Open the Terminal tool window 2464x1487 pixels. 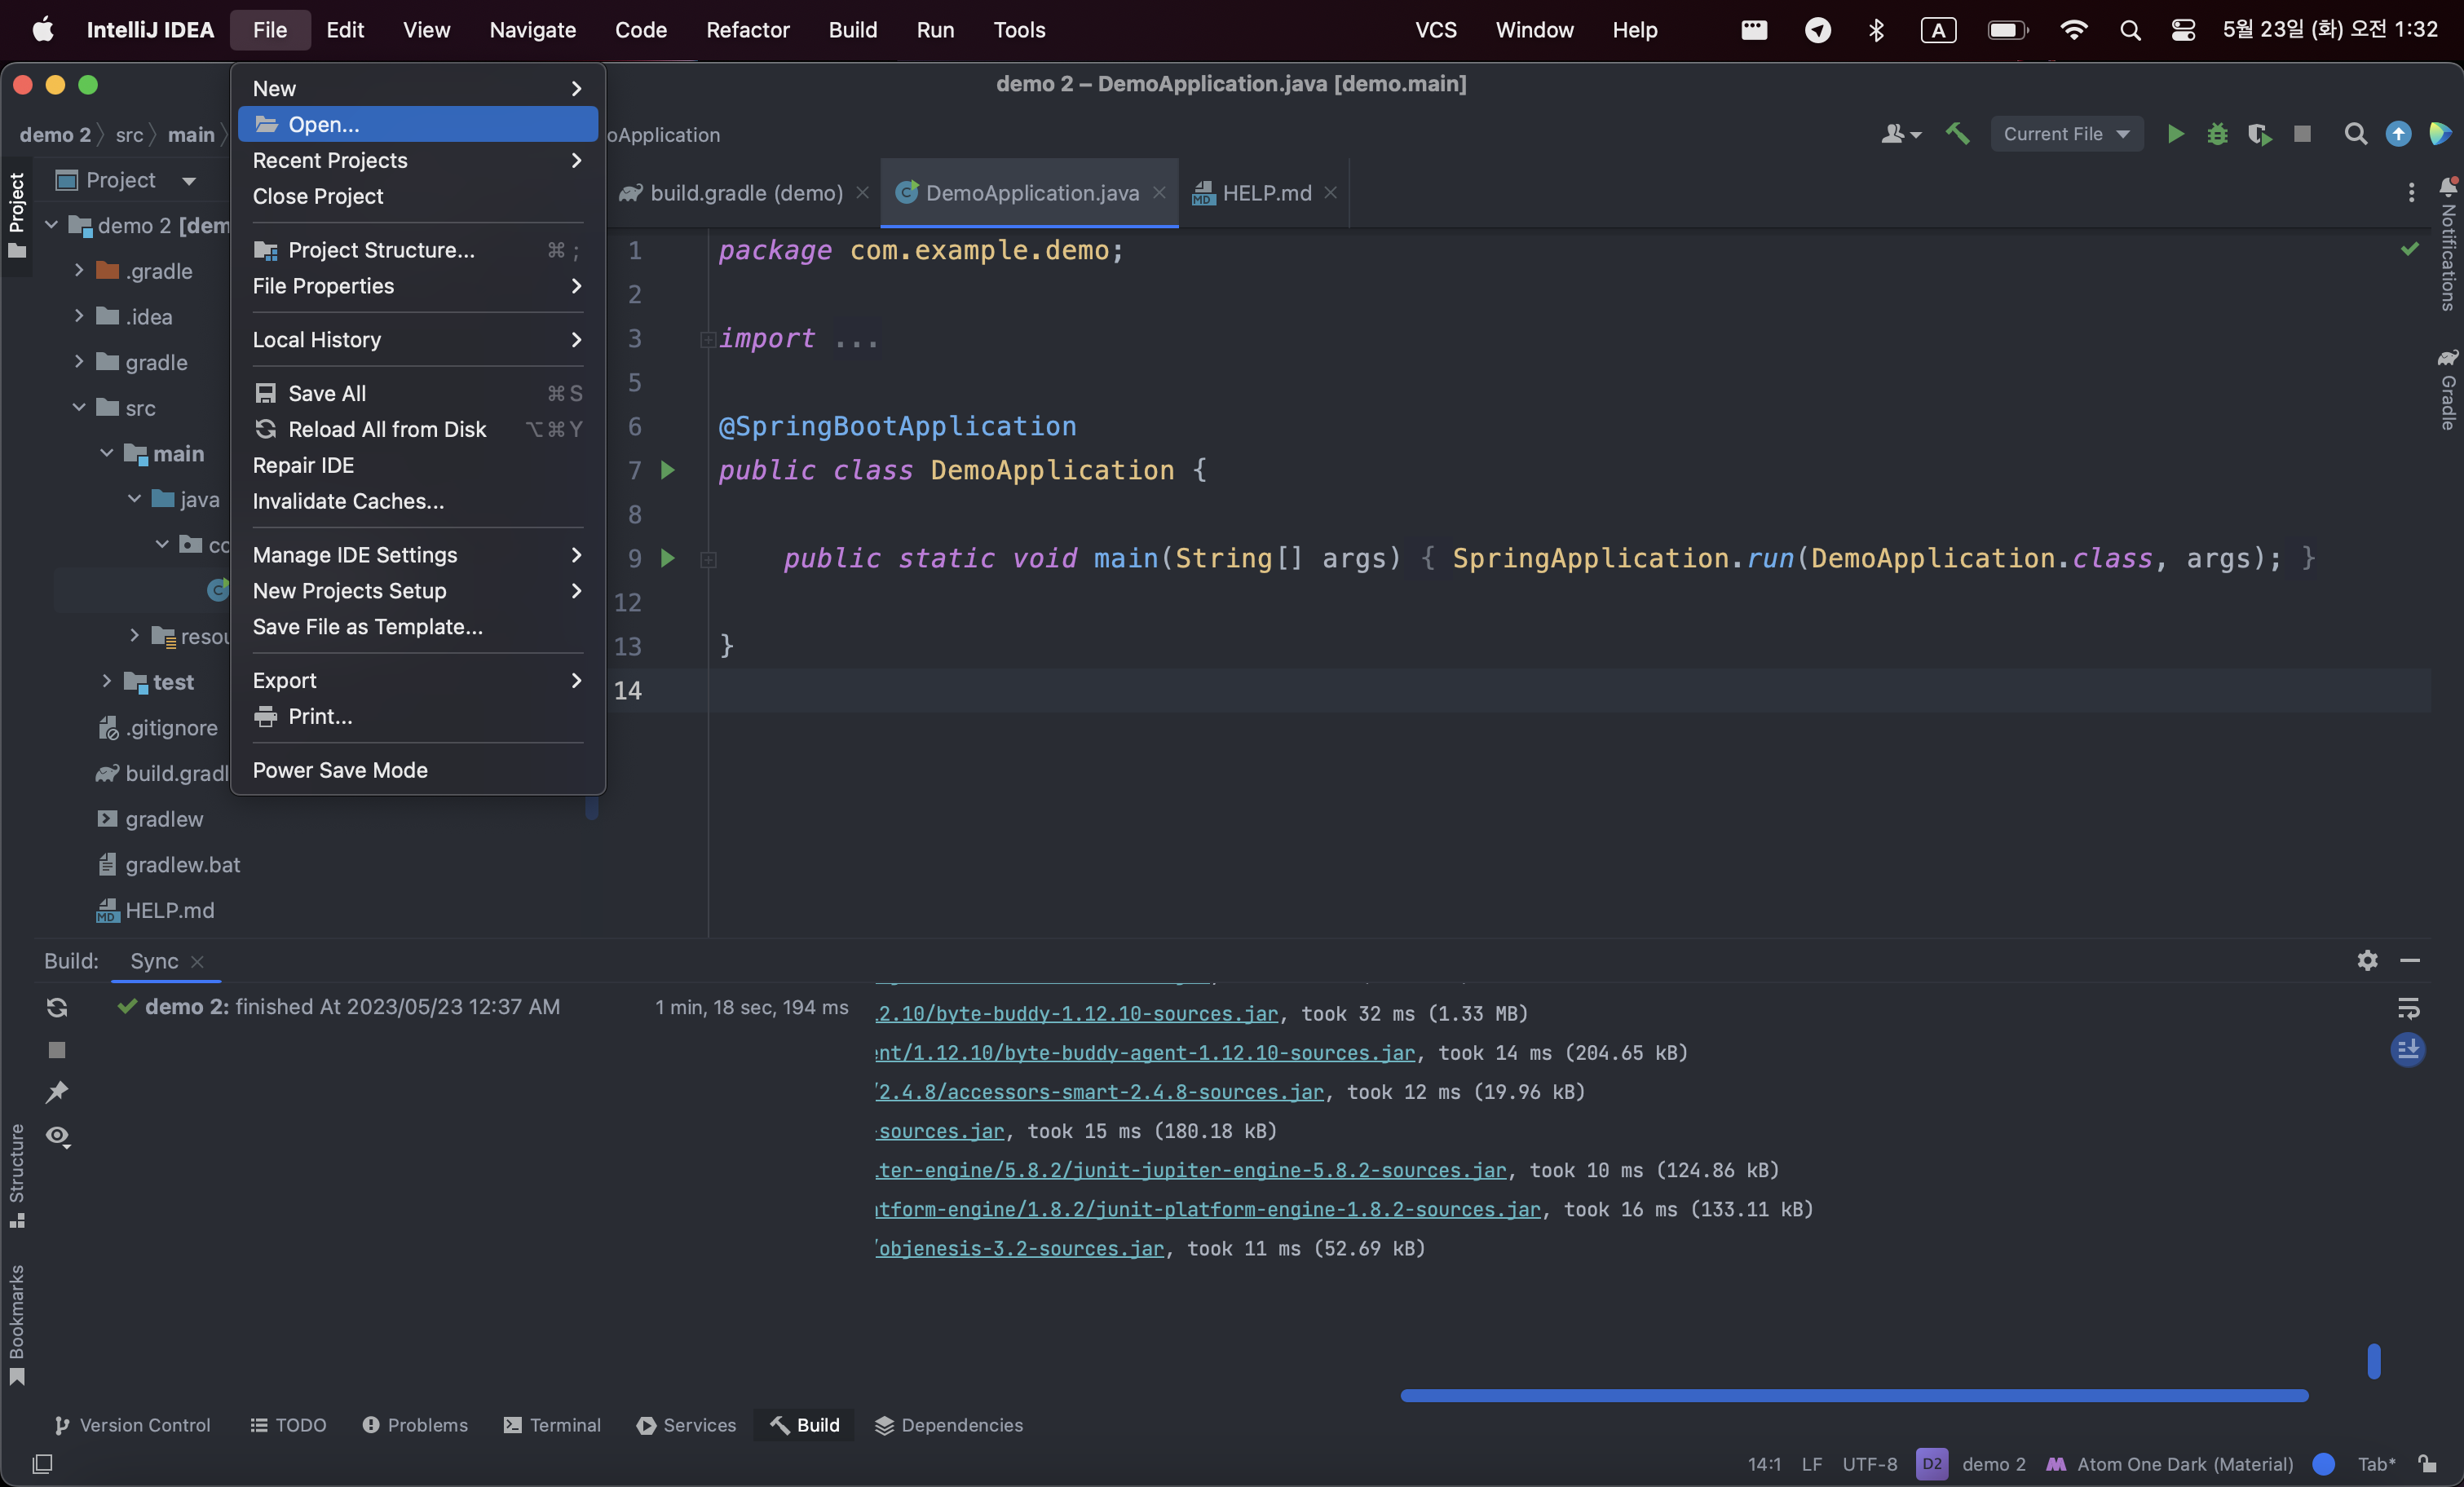point(552,1425)
